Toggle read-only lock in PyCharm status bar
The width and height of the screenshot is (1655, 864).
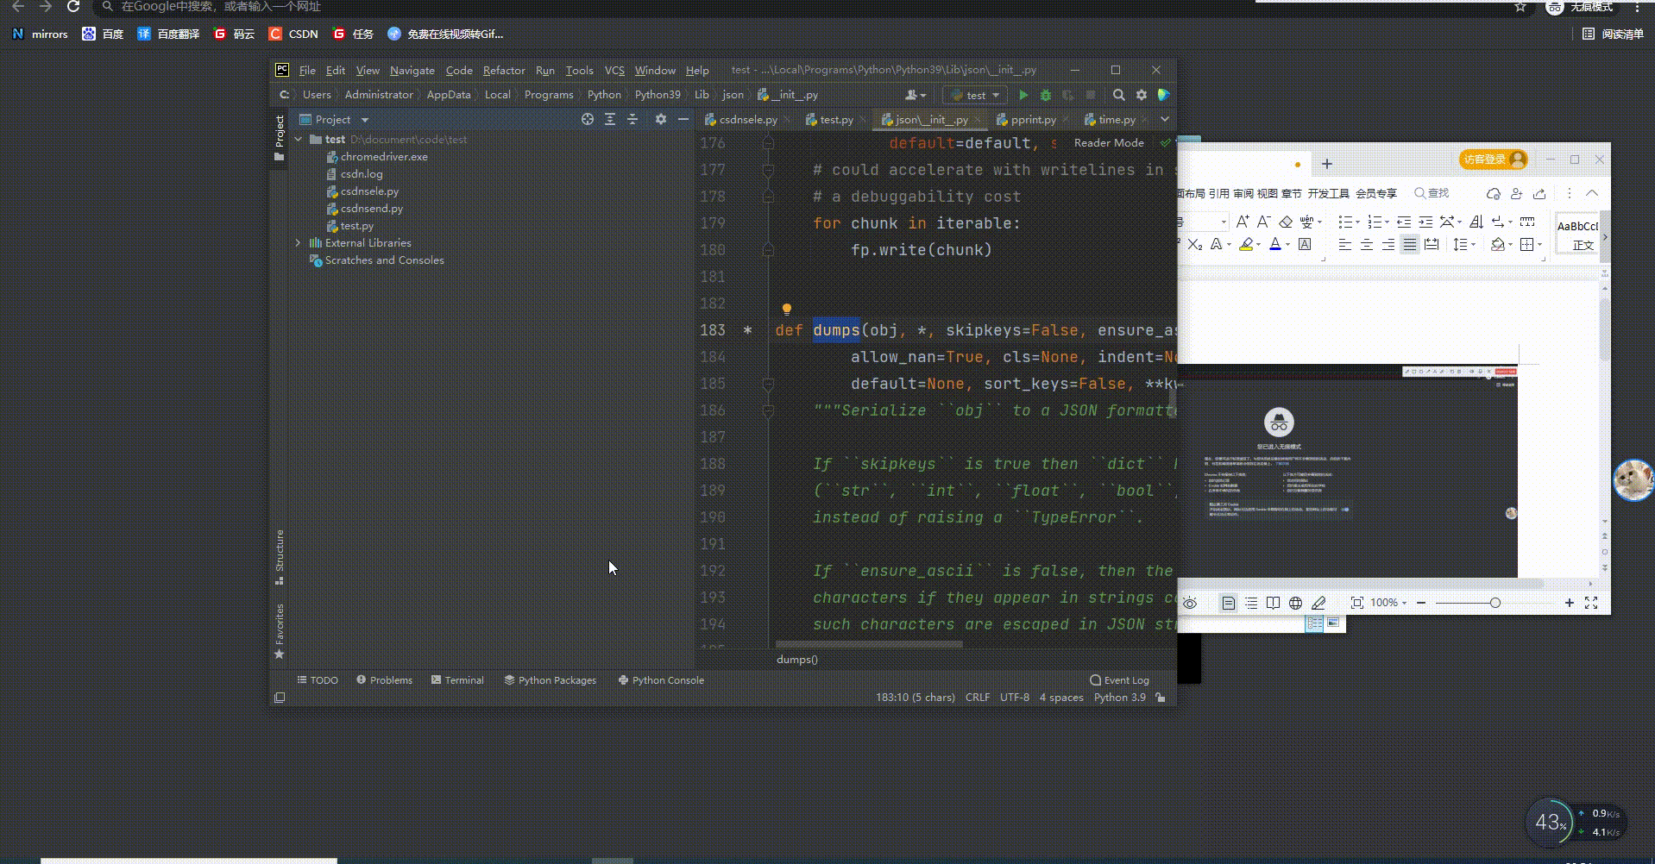pyautogui.click(x=1161, y=698)
